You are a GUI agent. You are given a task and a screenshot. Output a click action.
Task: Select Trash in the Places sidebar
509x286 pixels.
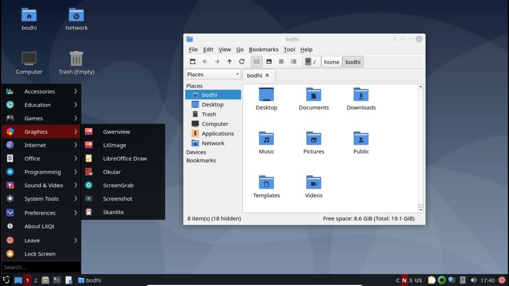[x=213, y=114]
